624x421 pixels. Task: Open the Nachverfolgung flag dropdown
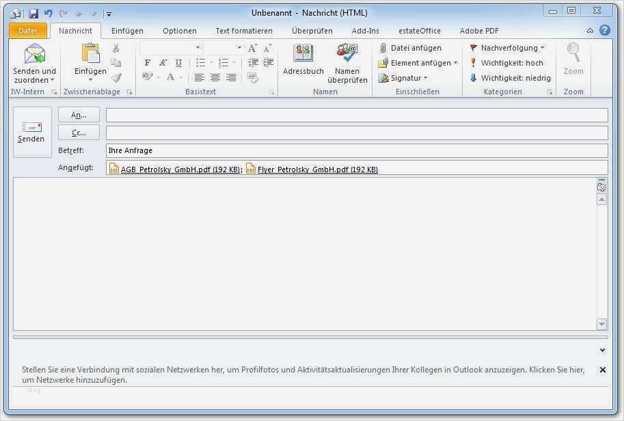coord(543,48)
